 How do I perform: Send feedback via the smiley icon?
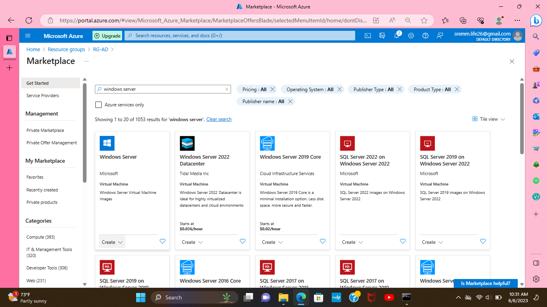click(x=440, y=36)
